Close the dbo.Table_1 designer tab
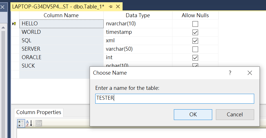Image resolution: width=266 pixels, height=138 pixels. click(x=118, y=6)
